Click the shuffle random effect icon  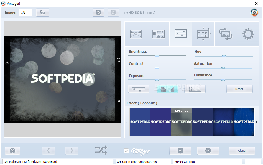pos(101,150)
